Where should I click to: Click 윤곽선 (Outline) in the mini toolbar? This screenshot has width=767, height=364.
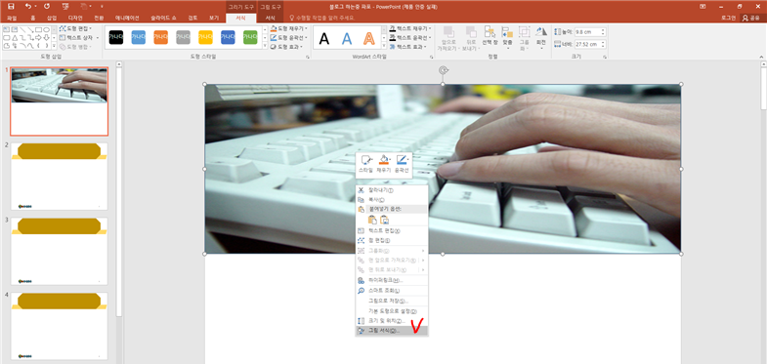[403, 164]
